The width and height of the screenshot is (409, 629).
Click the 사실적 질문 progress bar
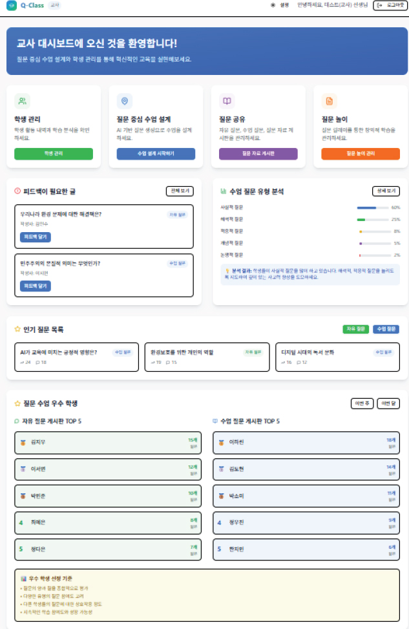pos(373,208)
